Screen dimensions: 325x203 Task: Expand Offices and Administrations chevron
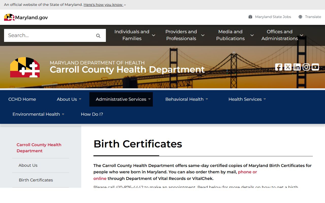[302, 35]
